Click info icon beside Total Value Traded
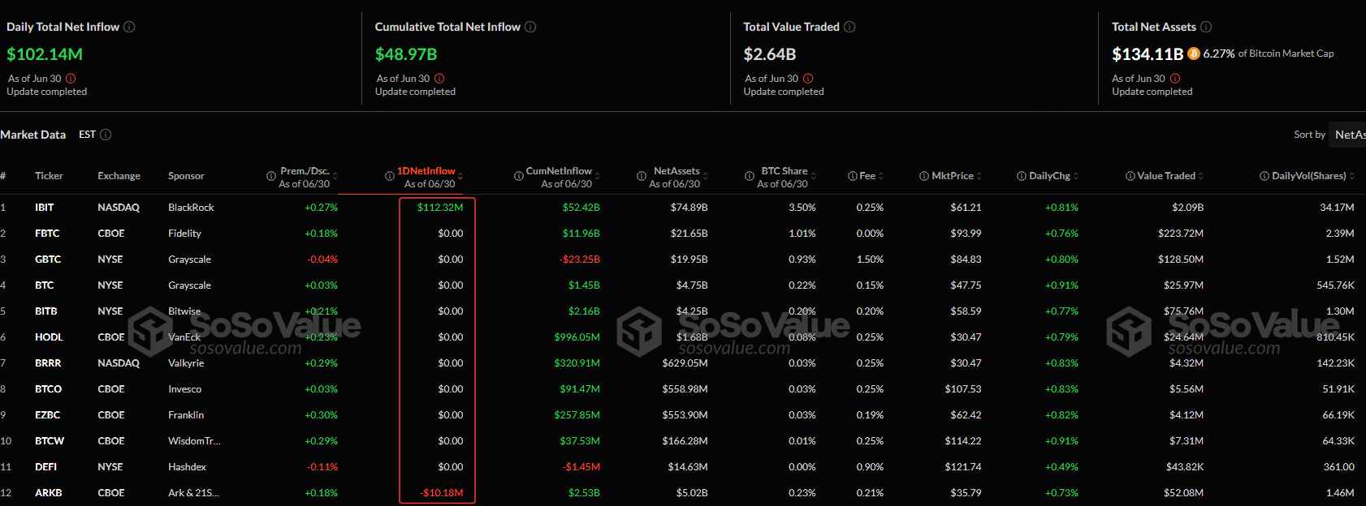1366x506 pixels. pos(849,27)
